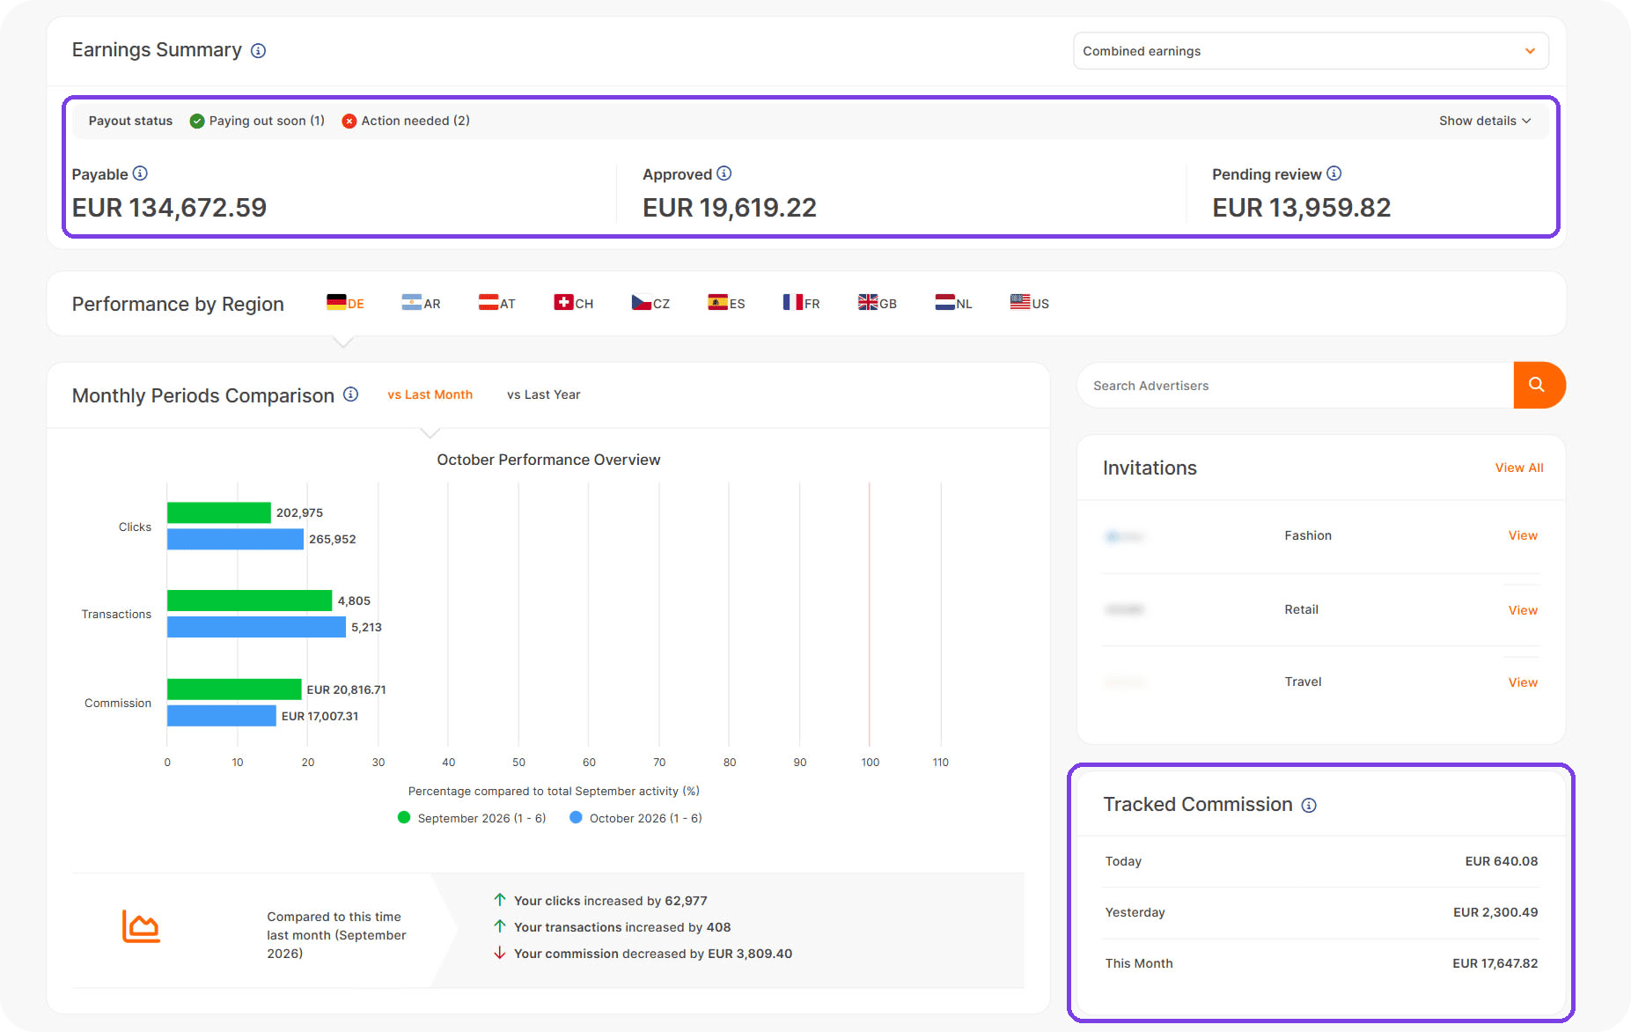This screenshot has height=1032, width=1631.
Task: Click View link for Travel invitation
Action: [1523, 682]
